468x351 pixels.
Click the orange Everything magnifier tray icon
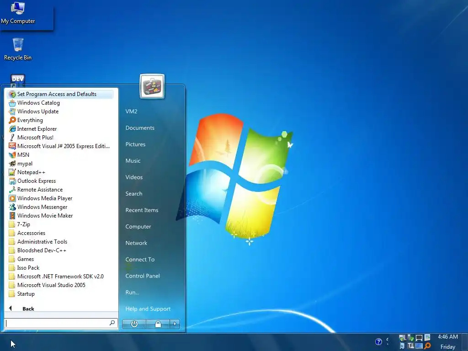(427, 346)
